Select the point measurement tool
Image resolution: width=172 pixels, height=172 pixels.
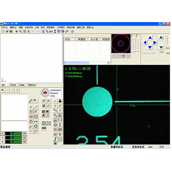(31, 107)
